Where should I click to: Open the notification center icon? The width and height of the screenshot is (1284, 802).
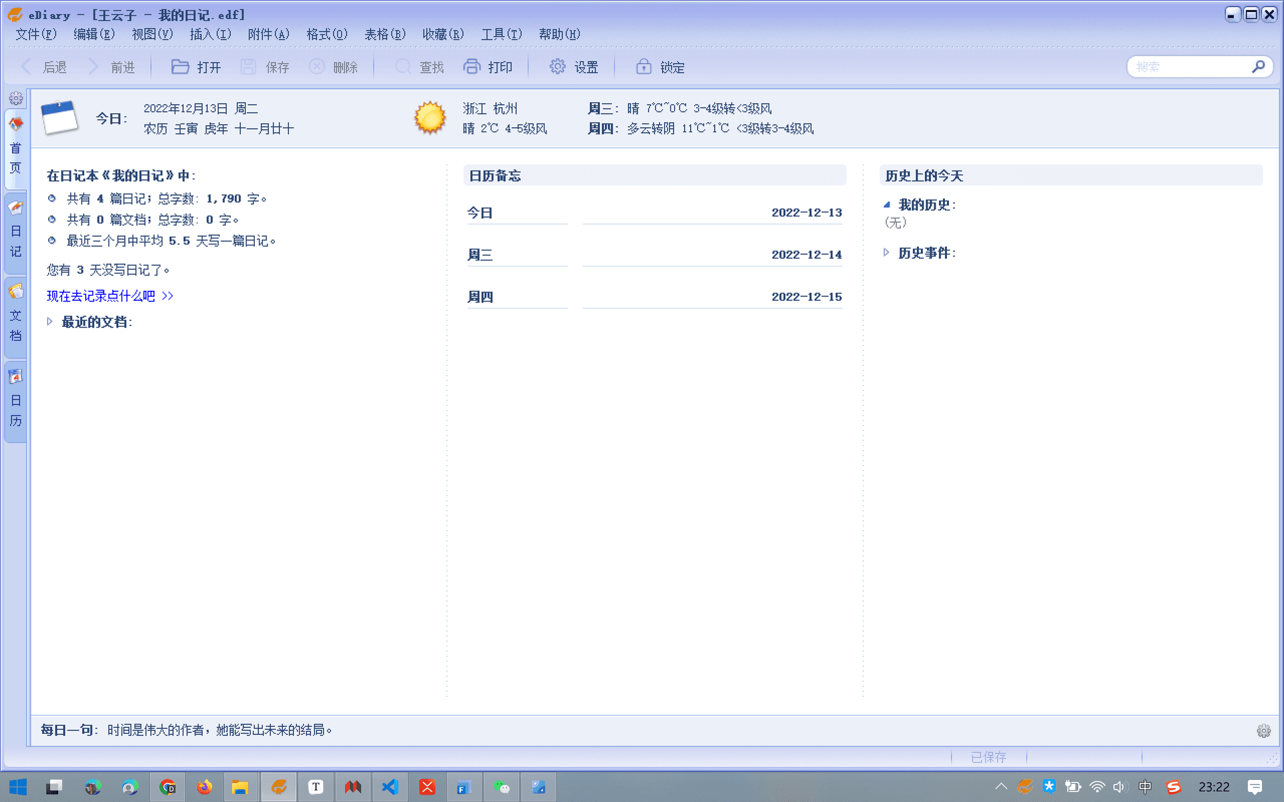click(1255, 787)
